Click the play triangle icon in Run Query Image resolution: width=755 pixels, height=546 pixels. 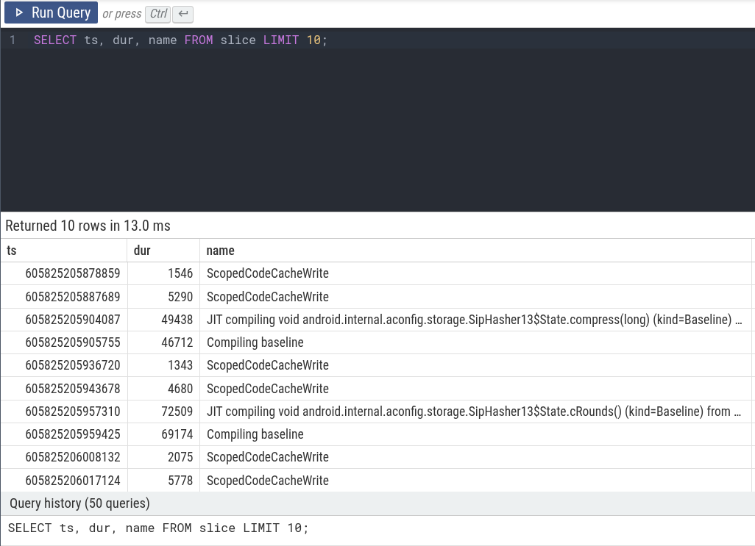point(19,12)
